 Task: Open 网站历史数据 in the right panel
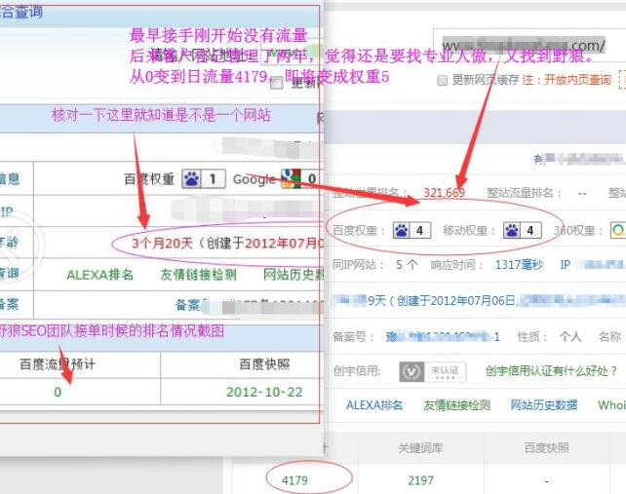pos(543,405)
